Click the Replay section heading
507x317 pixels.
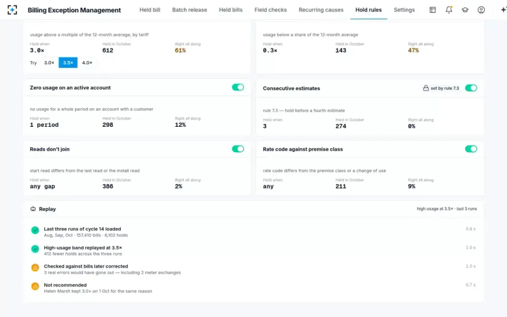click(47, 209)
